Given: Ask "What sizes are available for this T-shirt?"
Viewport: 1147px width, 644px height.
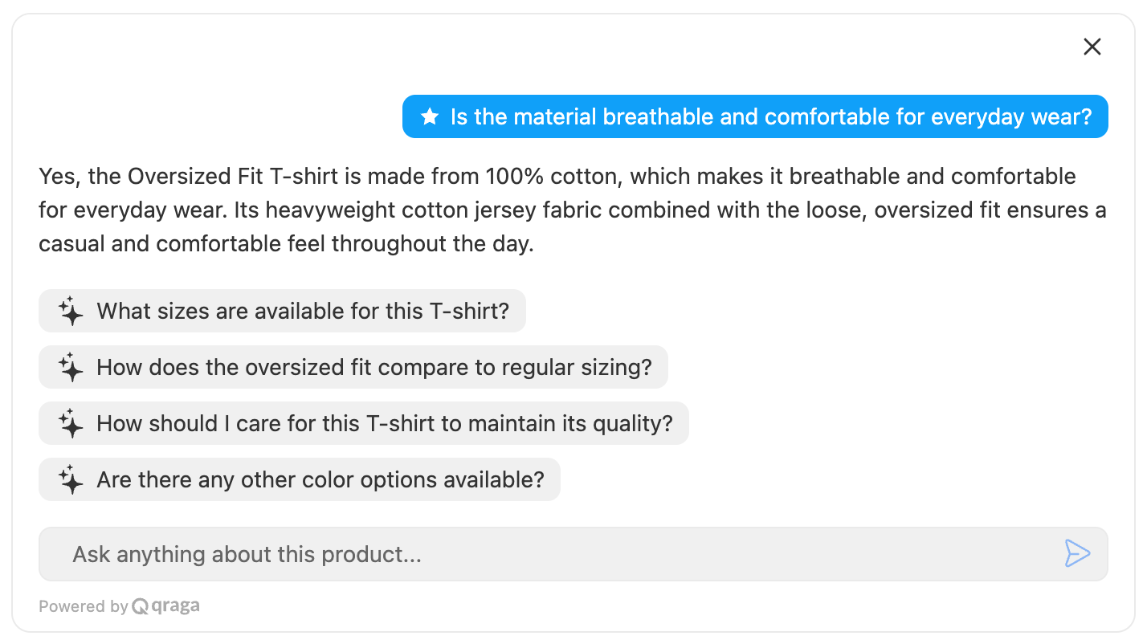Looking at the screenshot, I should pyautogui.click(x=303, y=311).
